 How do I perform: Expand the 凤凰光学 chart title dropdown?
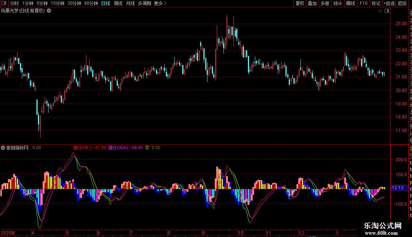click(x=49, y=11)
